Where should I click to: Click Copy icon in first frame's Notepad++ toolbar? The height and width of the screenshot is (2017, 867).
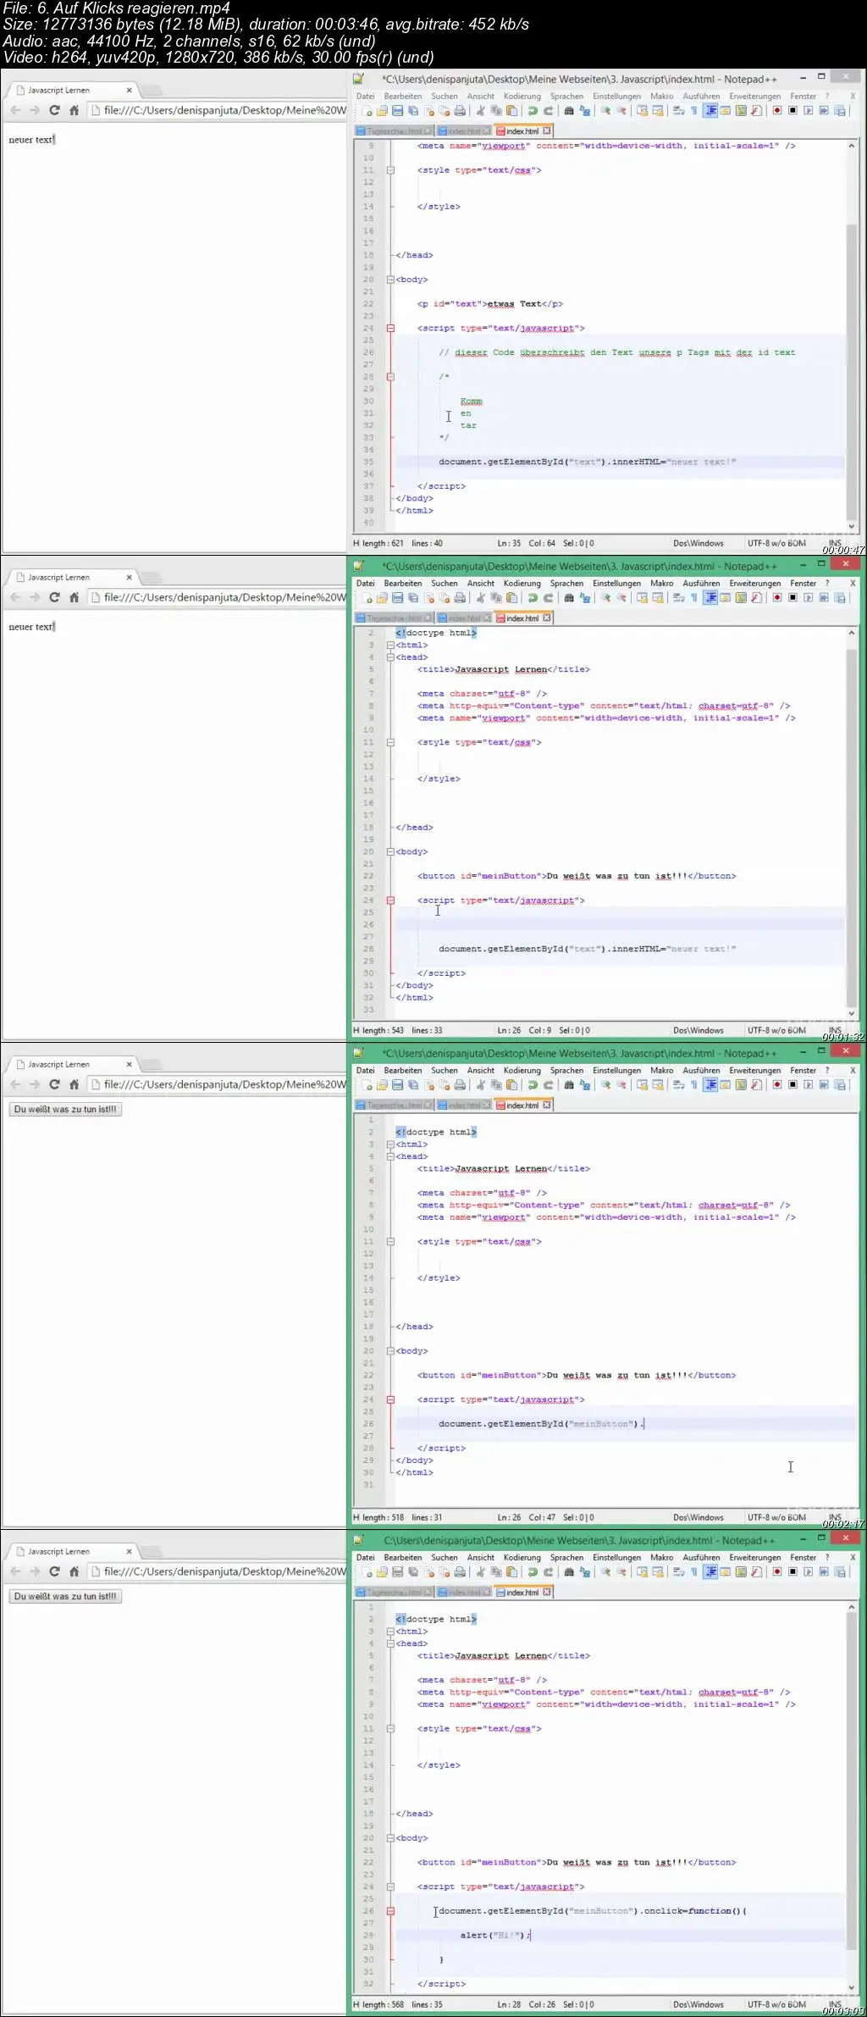[x=496, y=111]
